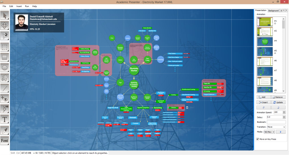The image size is (289, 155).
Task: Select the ellipse shape tool
Action: pos(5,68)
